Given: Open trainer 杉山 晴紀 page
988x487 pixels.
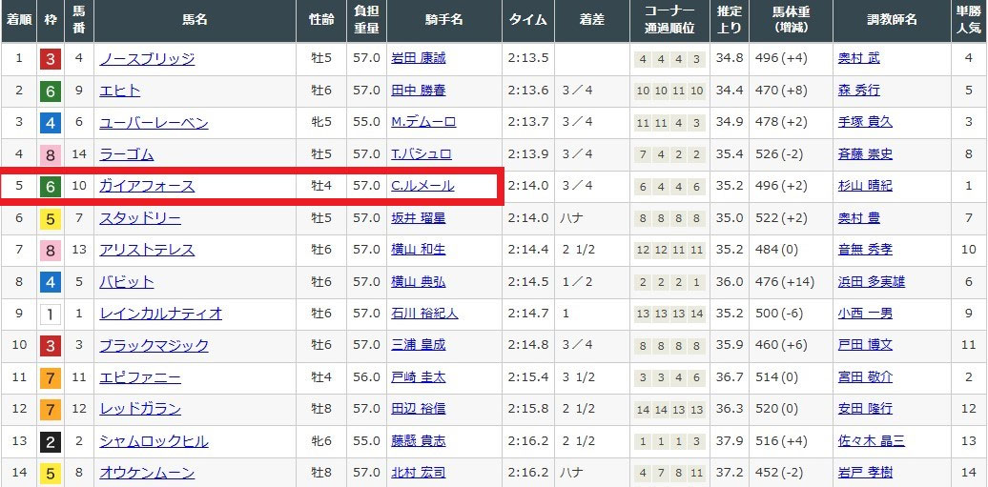Looking at the screenshot, I should (x=863, y=187).
